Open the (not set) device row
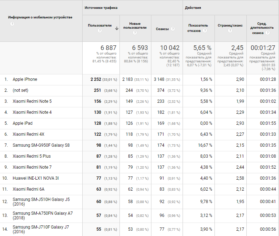 point(21,90)
